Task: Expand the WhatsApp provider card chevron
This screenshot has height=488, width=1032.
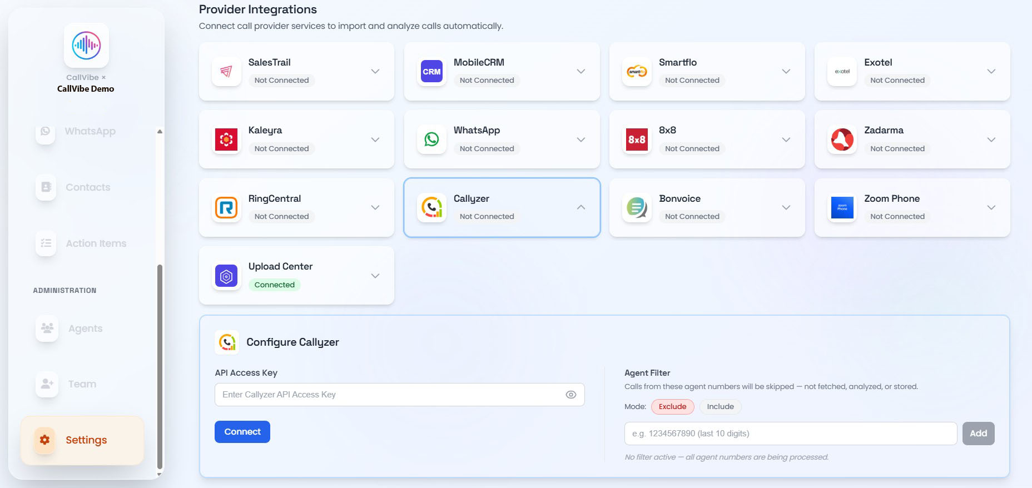Action: pos(581,140)
